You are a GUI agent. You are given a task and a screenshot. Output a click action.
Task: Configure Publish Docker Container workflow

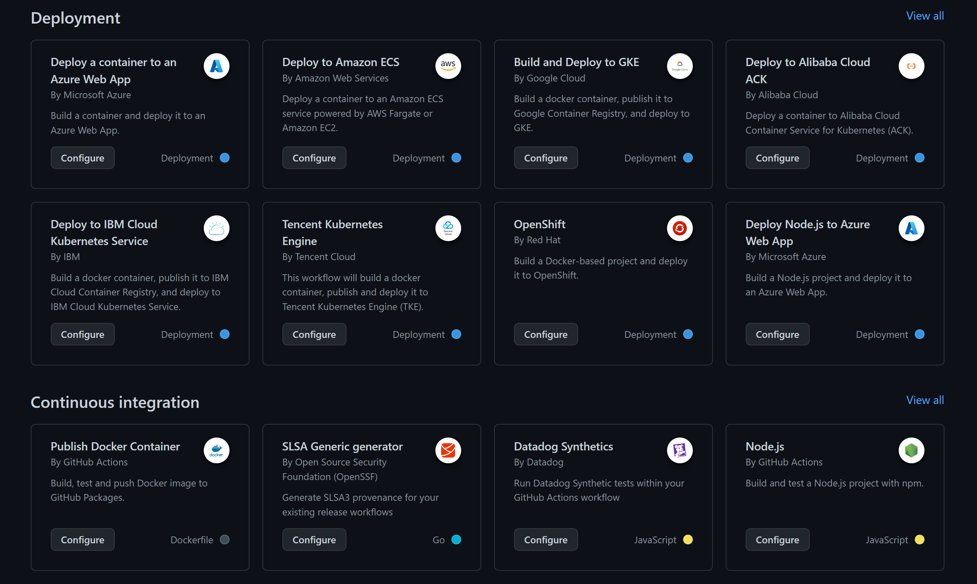82,540
